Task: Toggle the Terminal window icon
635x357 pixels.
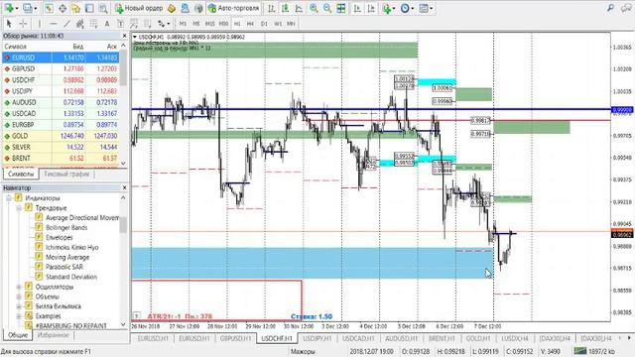Action: (x=89, y=8)
